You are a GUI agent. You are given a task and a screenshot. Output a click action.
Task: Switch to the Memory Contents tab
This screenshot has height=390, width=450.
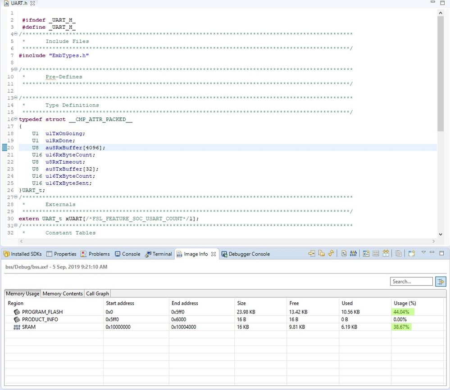(x=62, y=294)
